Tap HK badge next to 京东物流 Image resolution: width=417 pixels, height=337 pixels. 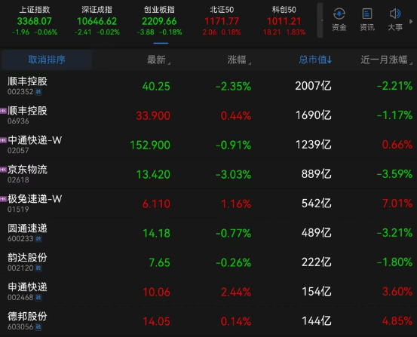tap(3, 170)
